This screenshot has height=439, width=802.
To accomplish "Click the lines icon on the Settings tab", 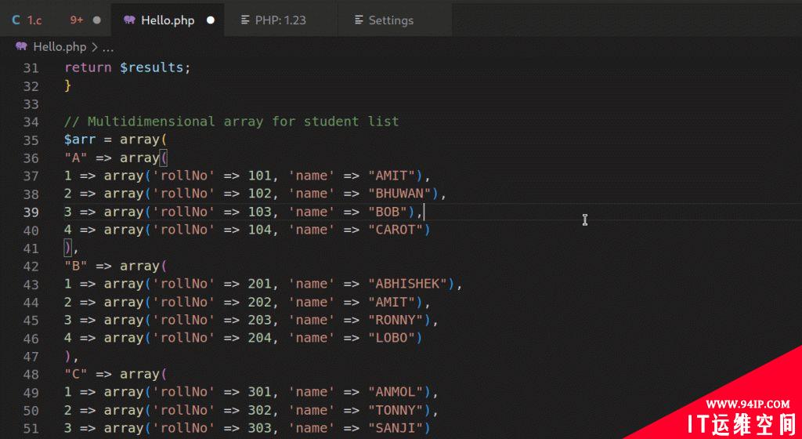I will (x=359, y=20).
